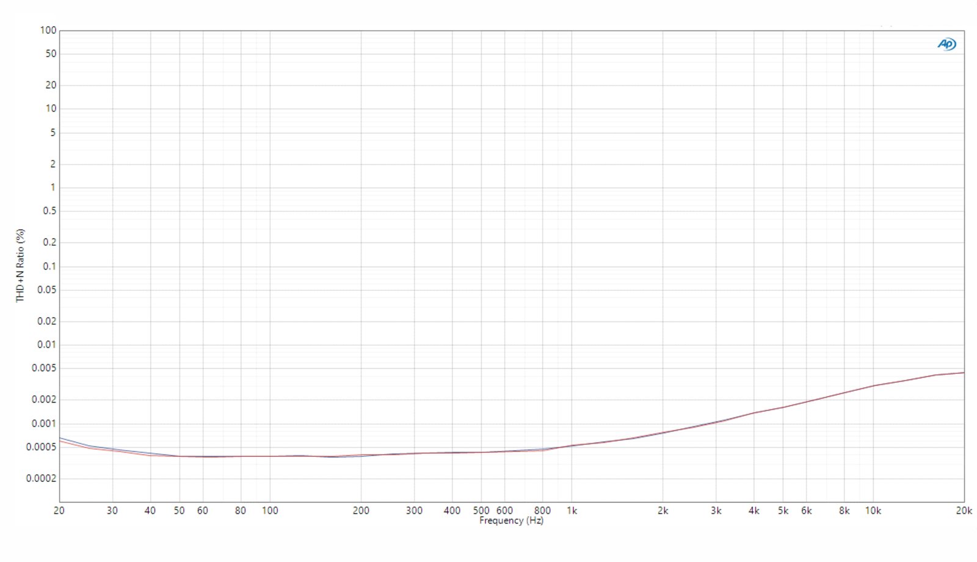Click the 200 frequency axis label
This screenshot has width=977, height=562.
[361, 511]
